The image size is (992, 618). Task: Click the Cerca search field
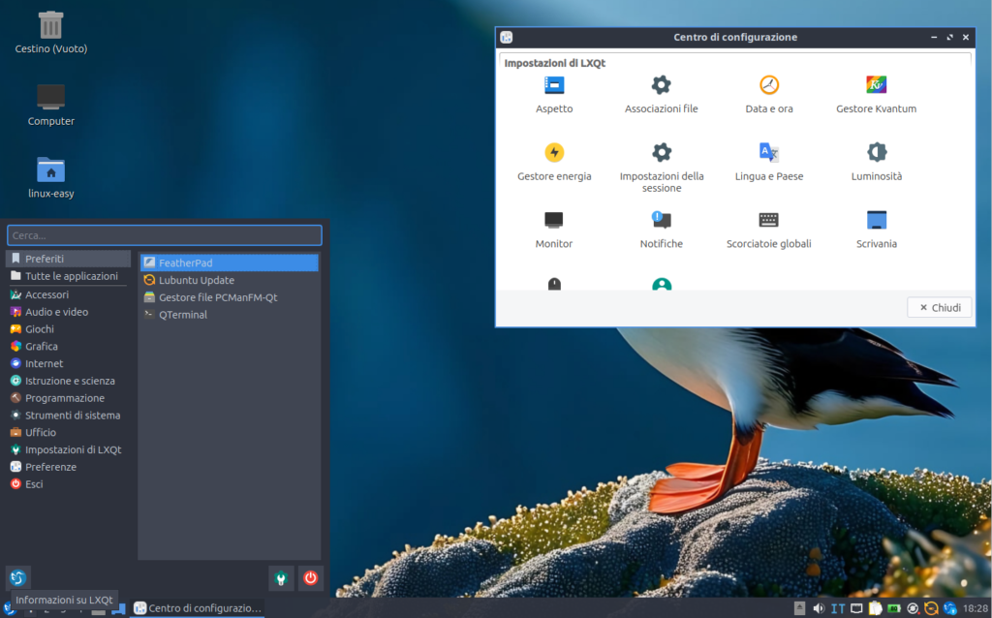164,234
